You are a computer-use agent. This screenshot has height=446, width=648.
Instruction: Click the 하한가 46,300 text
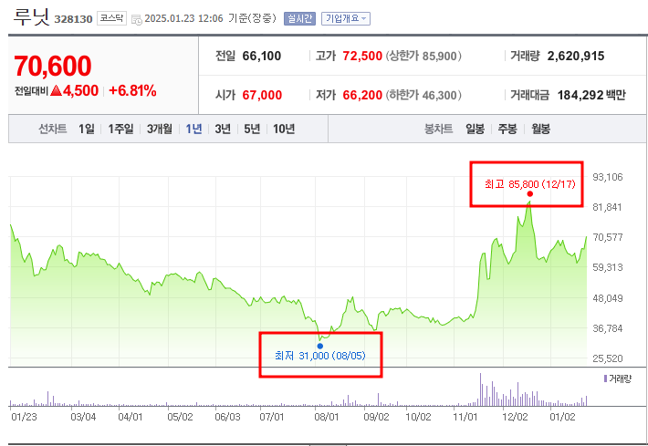(x=423, y=95)
